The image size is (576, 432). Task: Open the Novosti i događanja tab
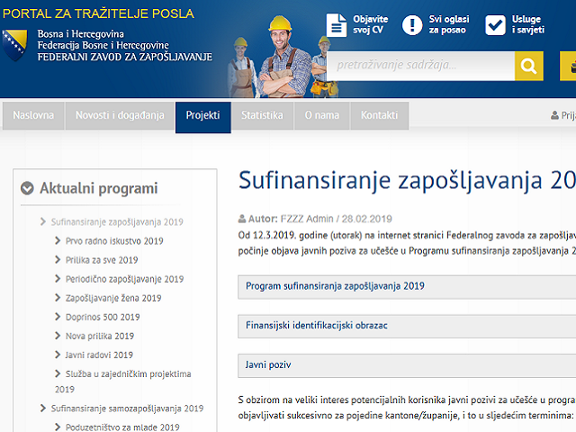tap(120, 115)
